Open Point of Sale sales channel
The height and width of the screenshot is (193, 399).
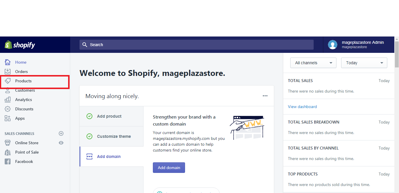coord(27,152)
